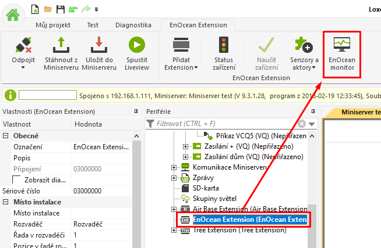Click the Popis property value field
Screen dimensions: 381x248
click(x=102, y=157)
